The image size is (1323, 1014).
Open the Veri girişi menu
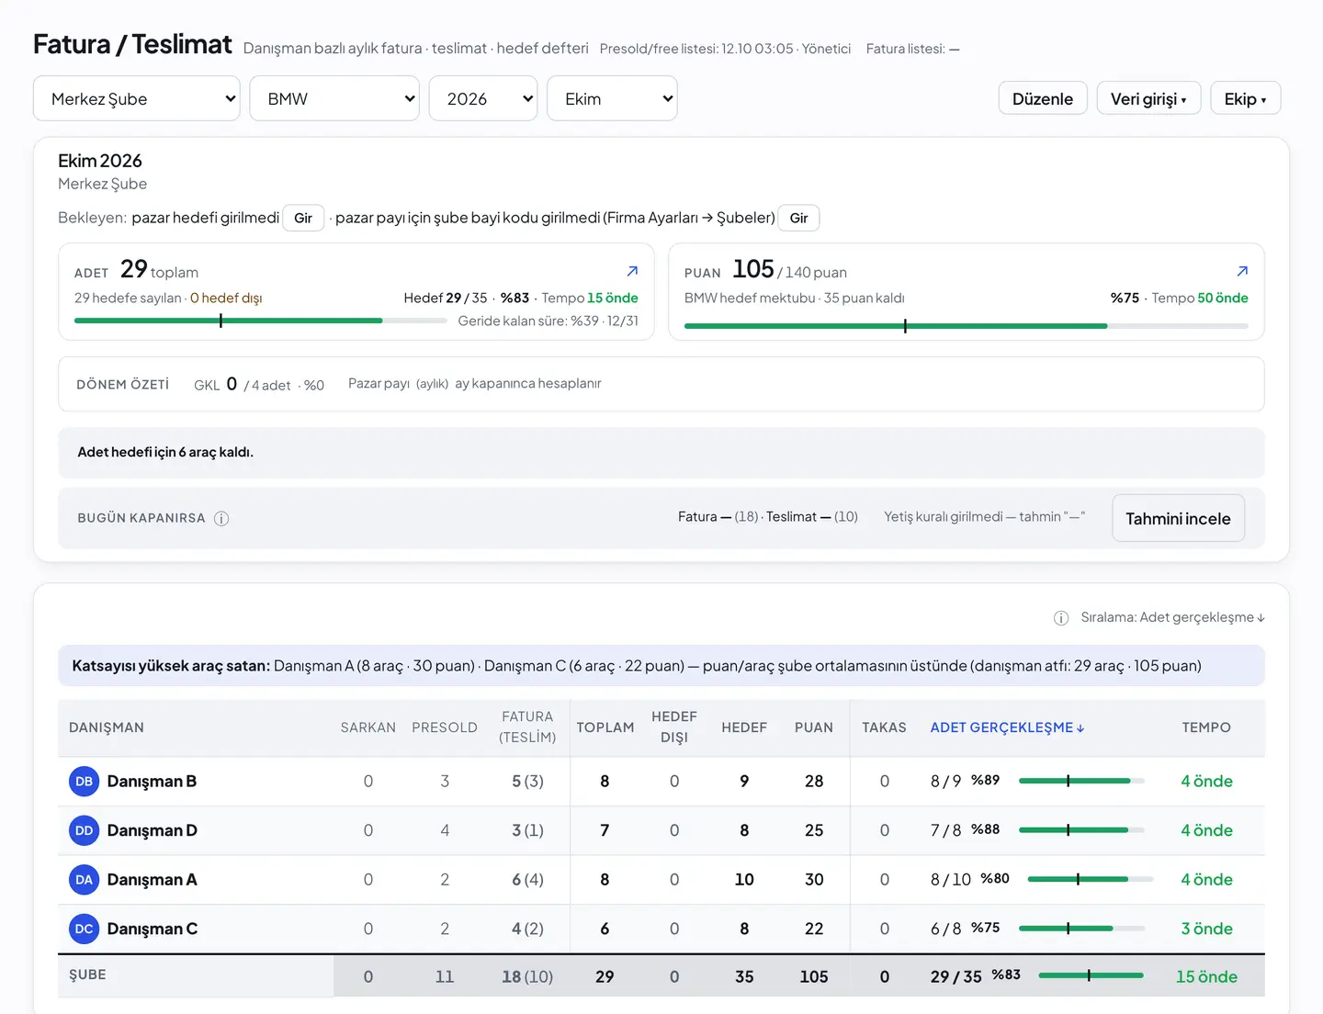coord(1148,98)
